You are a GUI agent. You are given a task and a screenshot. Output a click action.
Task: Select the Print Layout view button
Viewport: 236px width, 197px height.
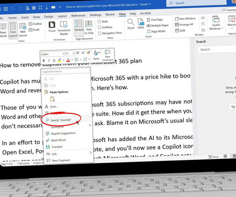pos(13,30)
